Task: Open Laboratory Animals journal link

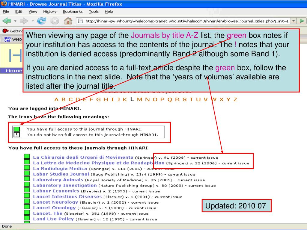Action: (58, 180)
